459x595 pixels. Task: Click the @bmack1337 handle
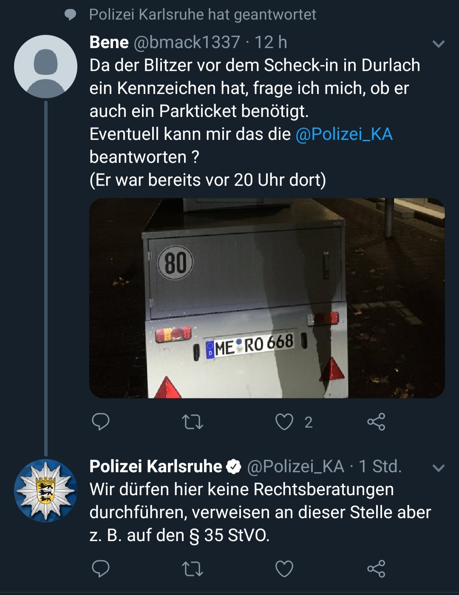pyautogui.click(x=187, y=42)
